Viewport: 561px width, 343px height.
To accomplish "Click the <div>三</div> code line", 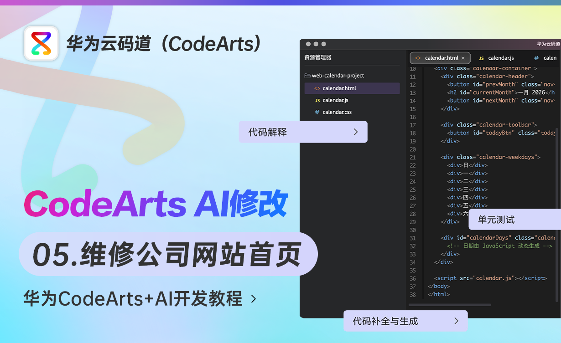I will 467,189.
